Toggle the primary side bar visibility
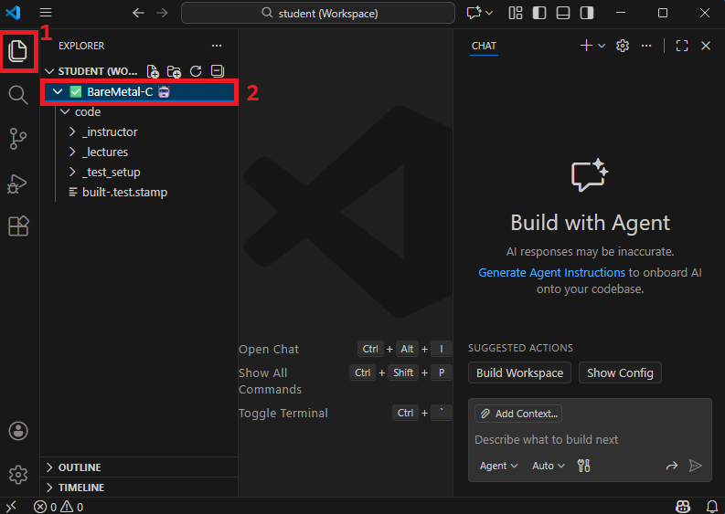This screenshot has height=514, width=725. [x=540, y=13]
